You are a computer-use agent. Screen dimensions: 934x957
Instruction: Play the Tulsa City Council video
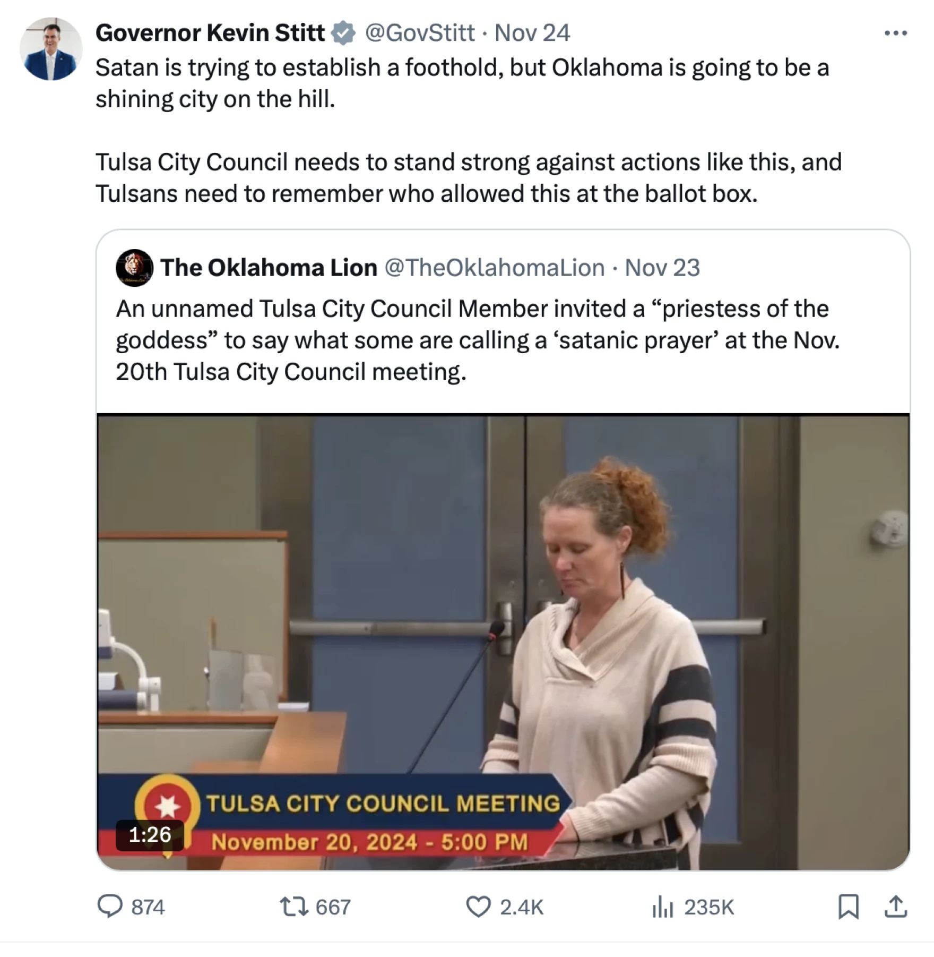pyautogui.click(x=503, y=642)
